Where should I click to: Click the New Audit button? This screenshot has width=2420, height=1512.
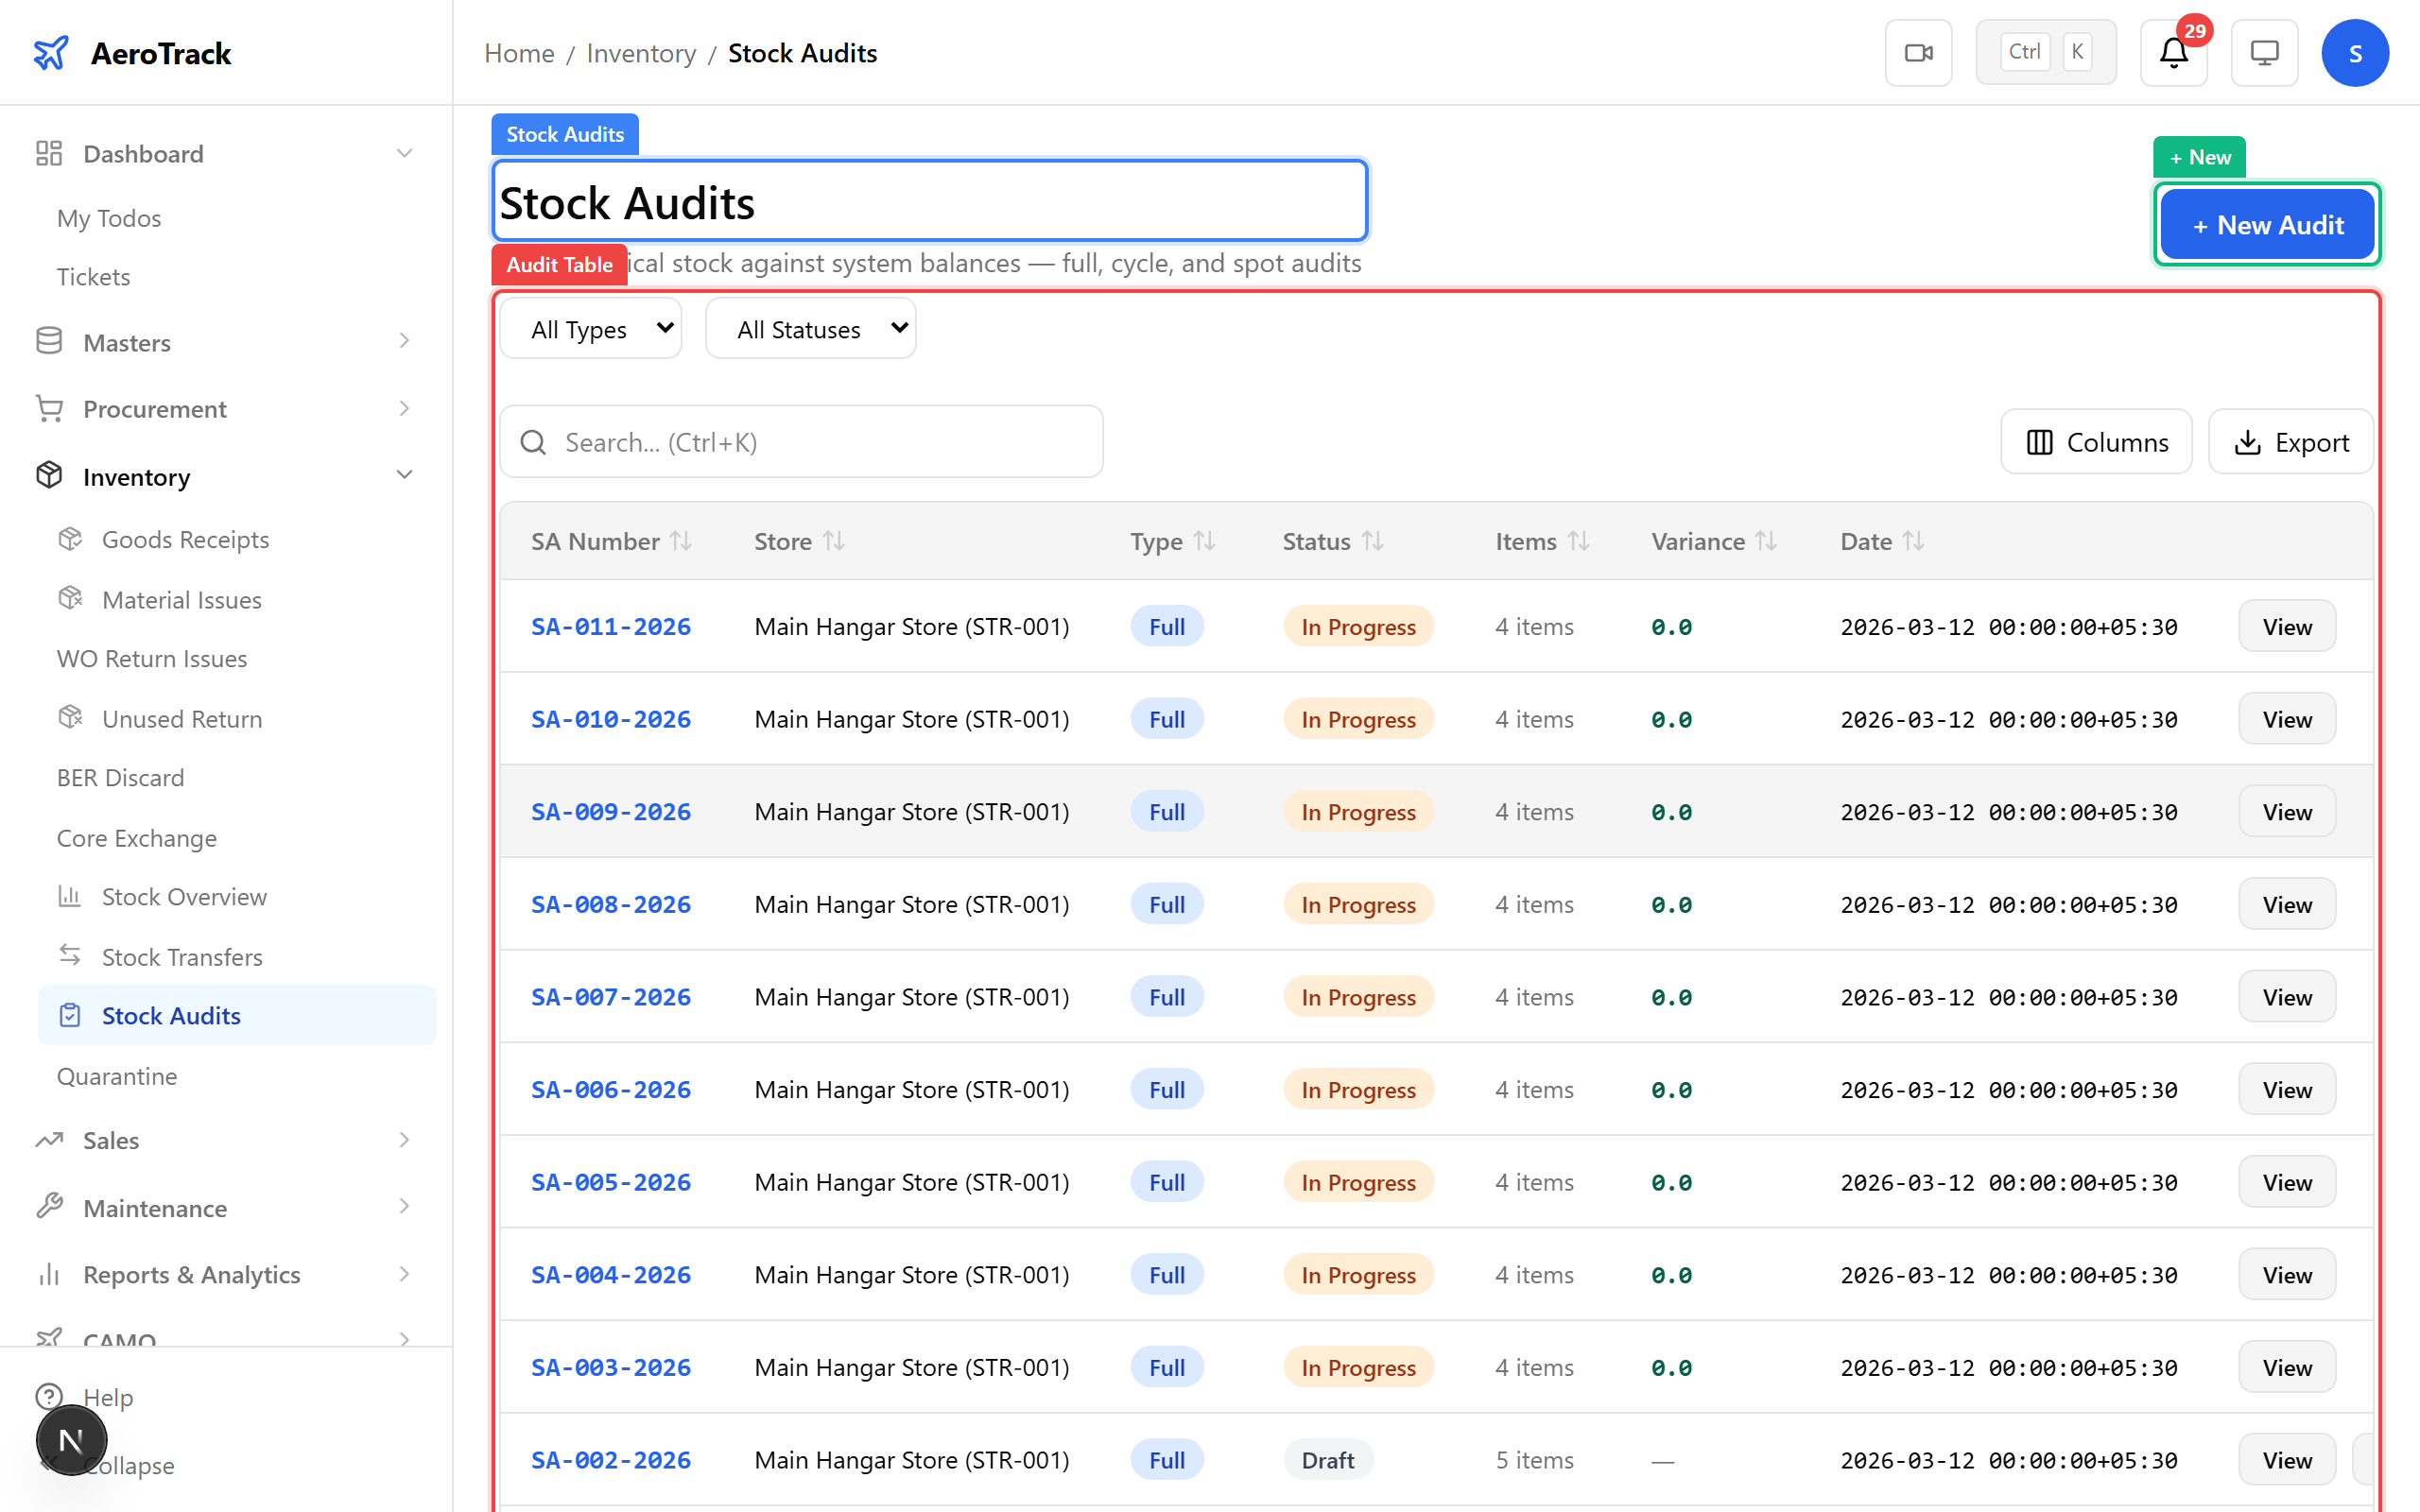pyautogui.click(x=2267, y=224)
